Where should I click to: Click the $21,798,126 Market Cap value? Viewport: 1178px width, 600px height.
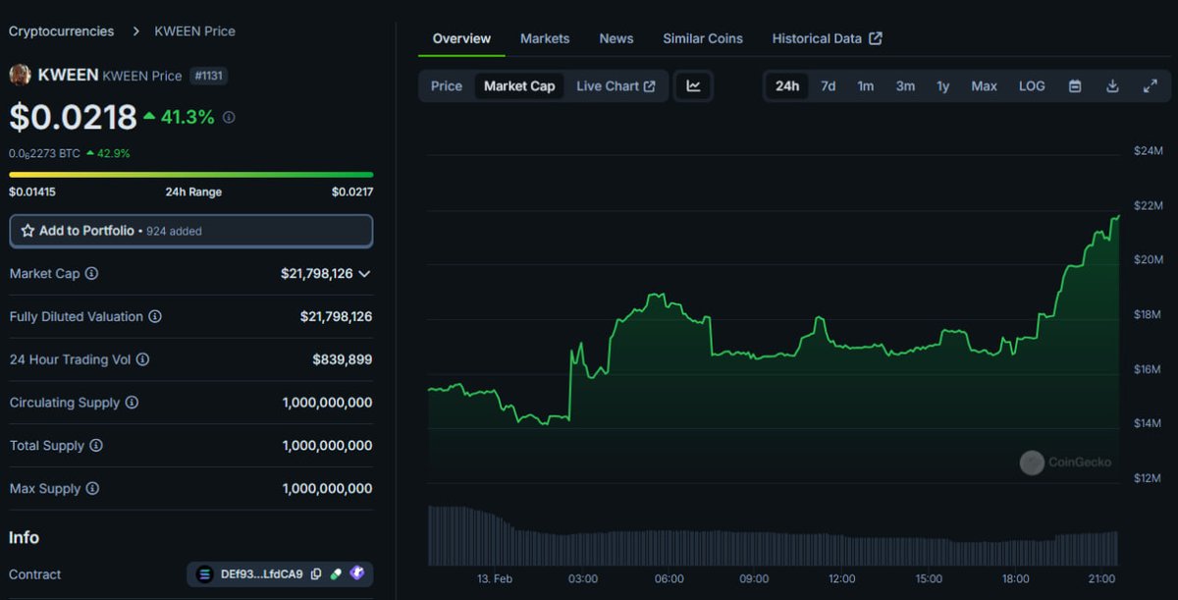(316, 274)
